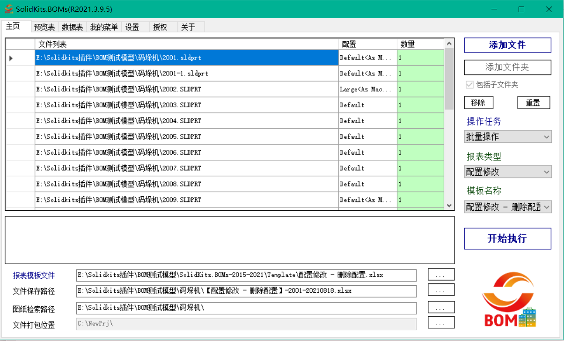Screen dimensions: 564x341
Task: Click the browse button next to 图纸检索路径
Action: click(440, 307)
